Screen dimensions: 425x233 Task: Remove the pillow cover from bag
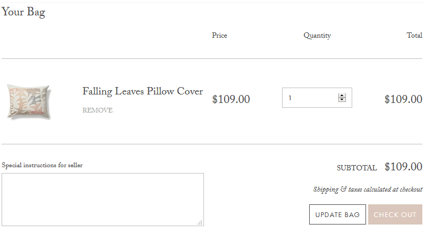98,110
